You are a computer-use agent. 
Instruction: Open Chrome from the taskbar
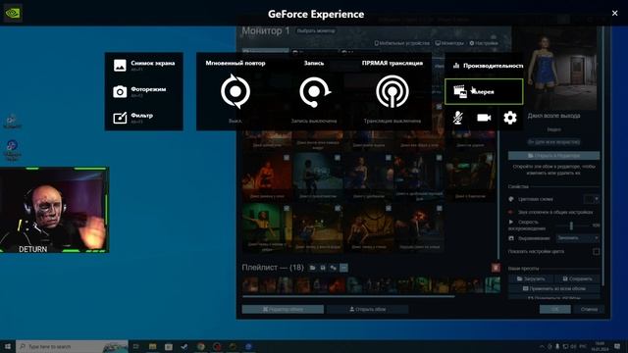200,346
